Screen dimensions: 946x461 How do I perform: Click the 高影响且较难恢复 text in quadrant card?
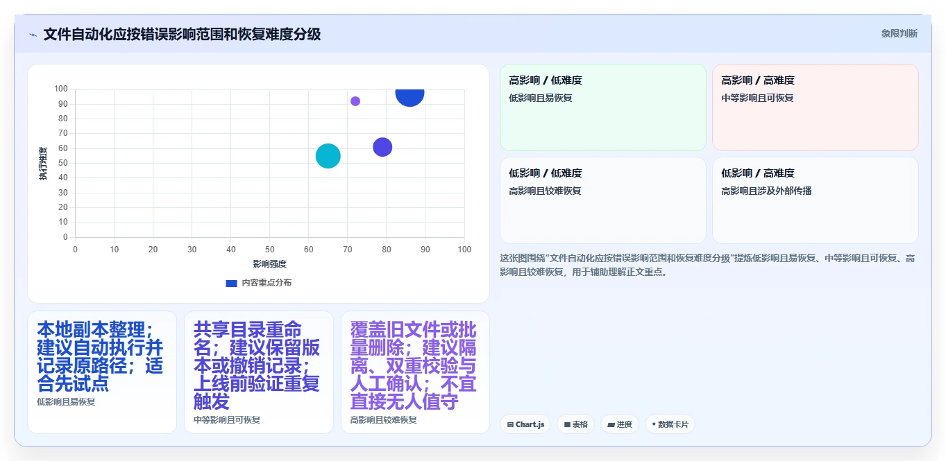click(x=545, y=191)
